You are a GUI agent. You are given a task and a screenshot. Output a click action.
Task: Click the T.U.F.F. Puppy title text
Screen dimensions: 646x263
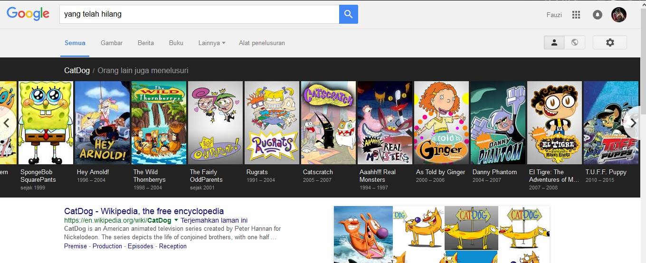(606, 172)
